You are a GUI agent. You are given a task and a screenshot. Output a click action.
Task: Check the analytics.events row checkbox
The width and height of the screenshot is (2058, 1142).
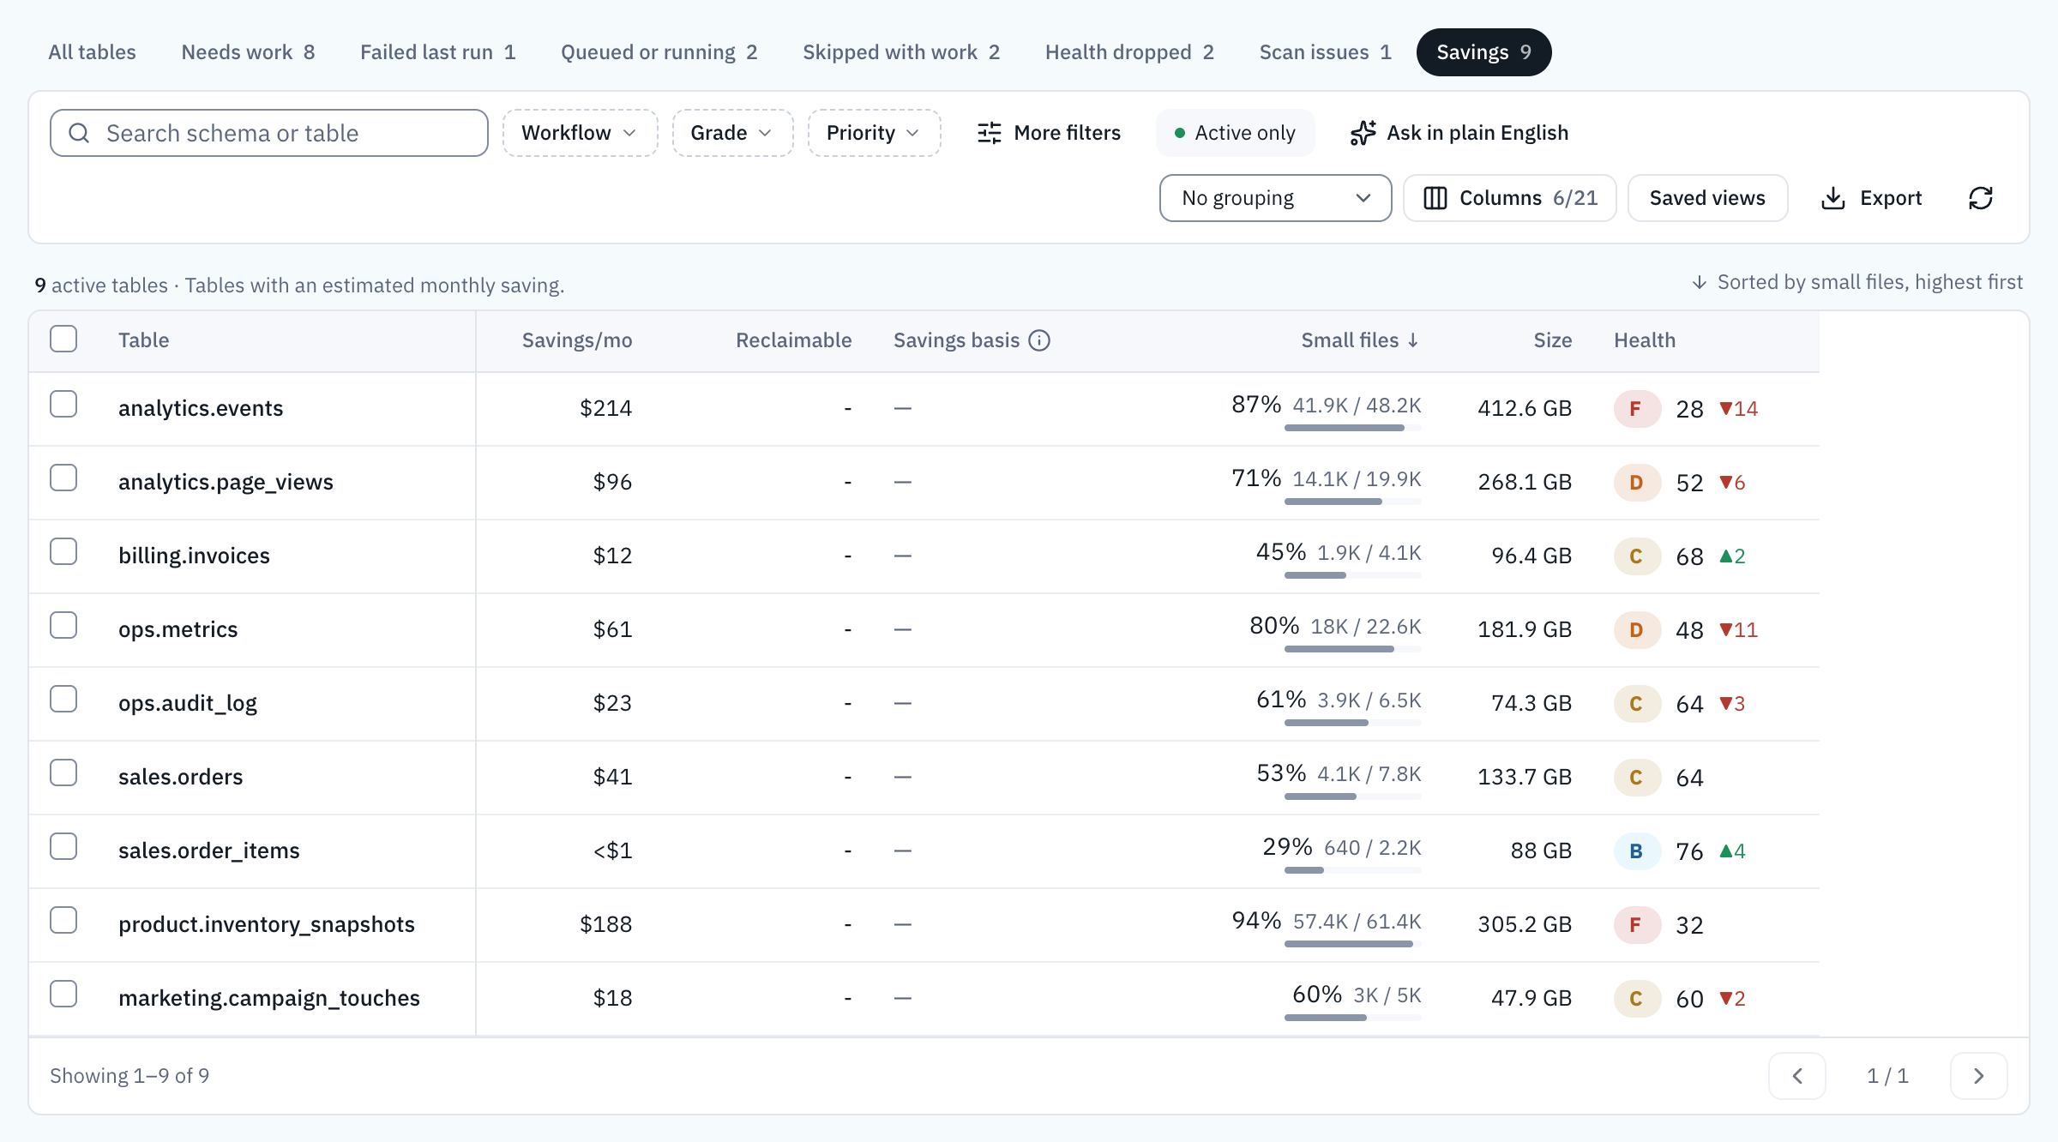point(63,405)
